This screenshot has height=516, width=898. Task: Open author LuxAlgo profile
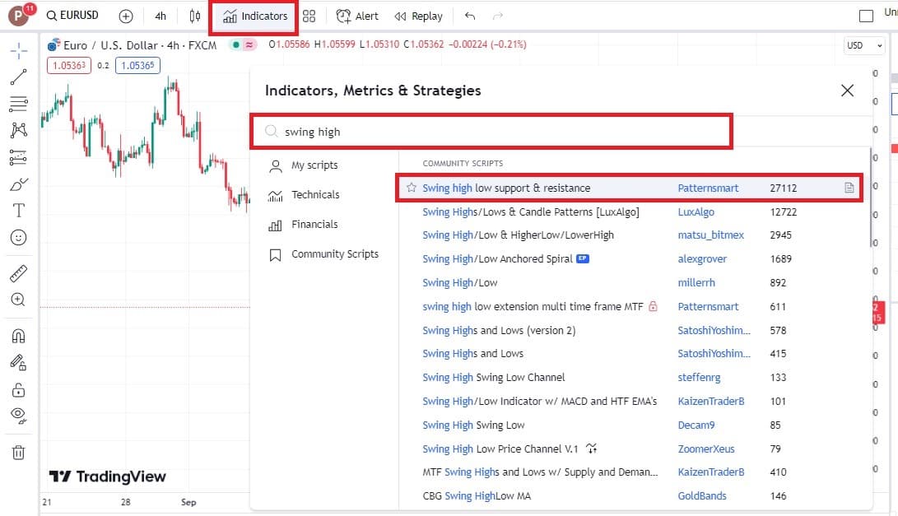coord(696,212)
